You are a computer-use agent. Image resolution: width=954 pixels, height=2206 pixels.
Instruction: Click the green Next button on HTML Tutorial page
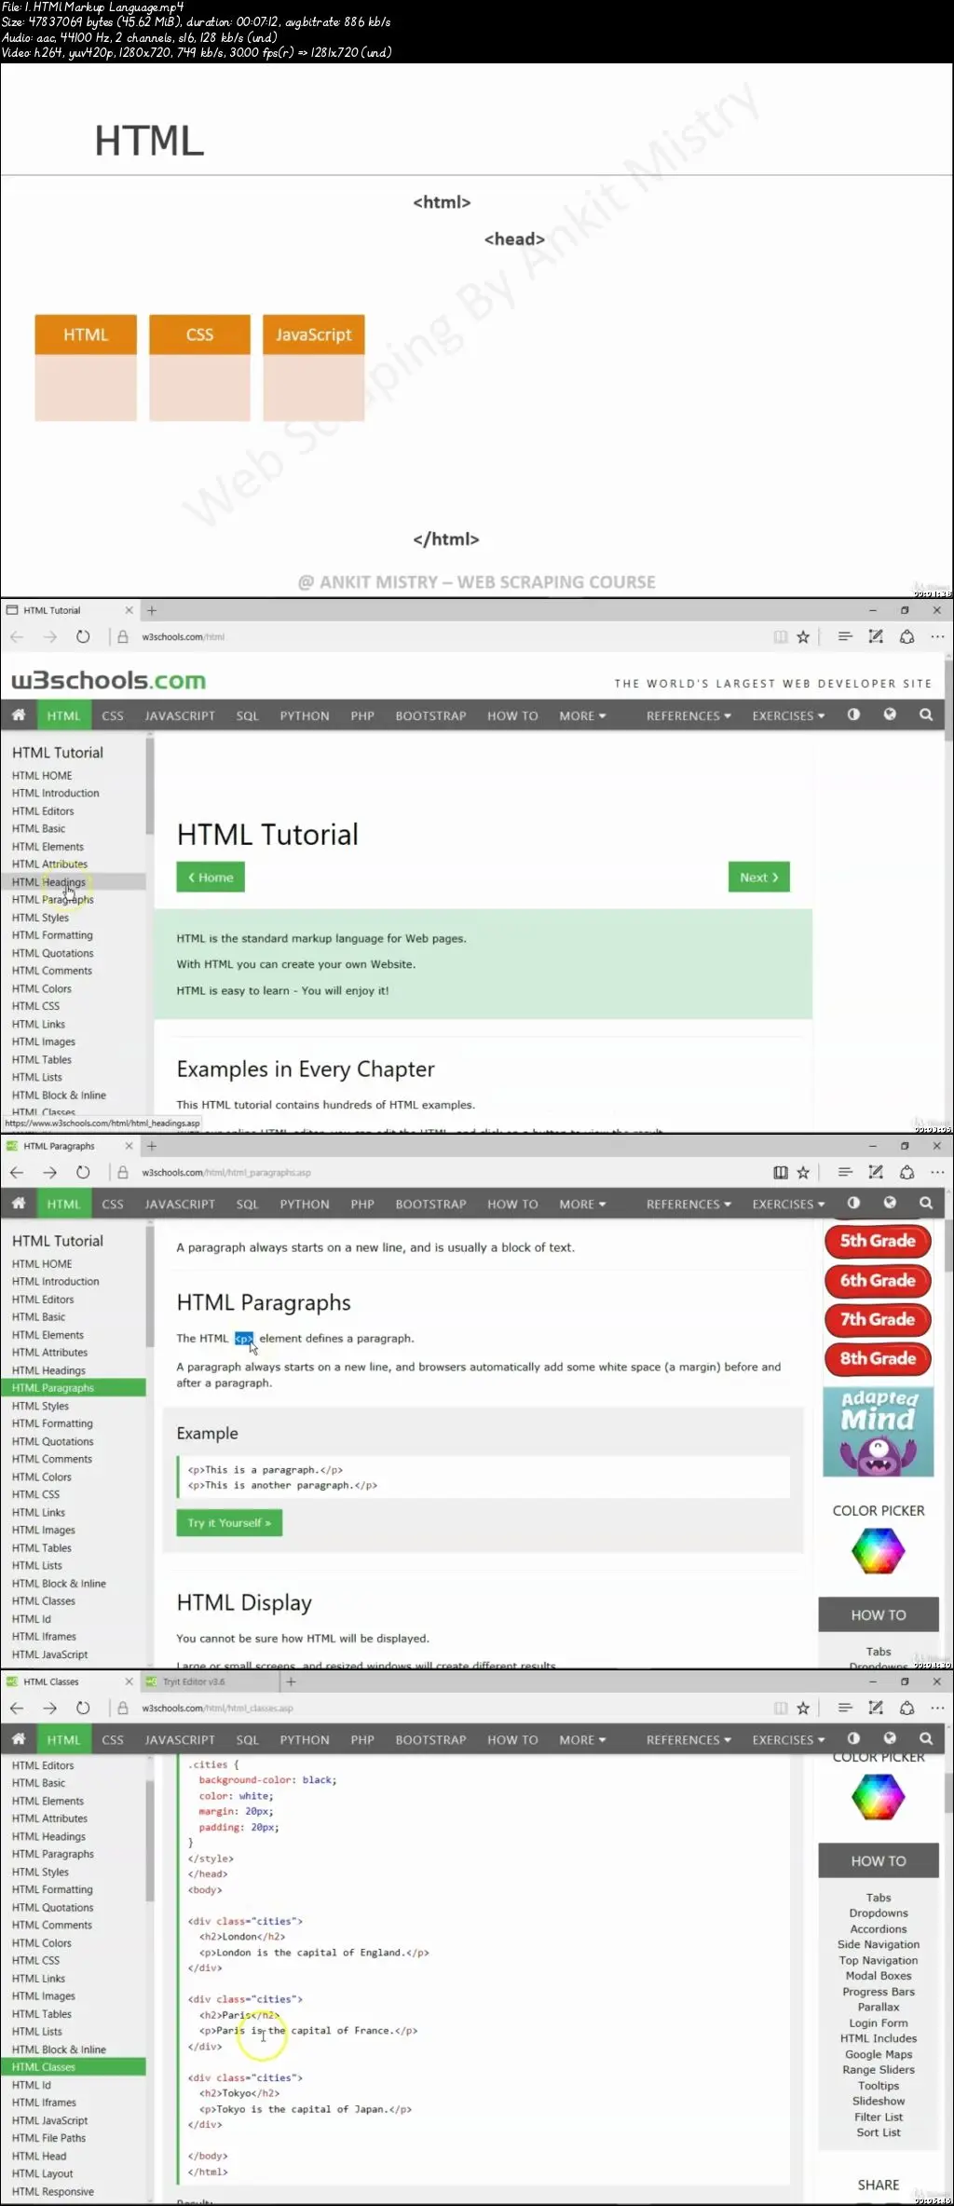[758, 877]
